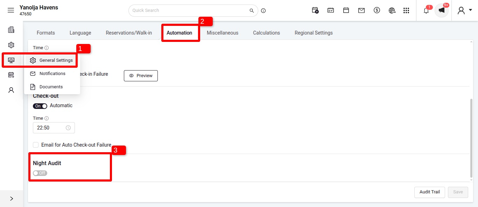Click the settings panel vertical scrollbar
The image size is (478, 207).
tap(471, 138)
